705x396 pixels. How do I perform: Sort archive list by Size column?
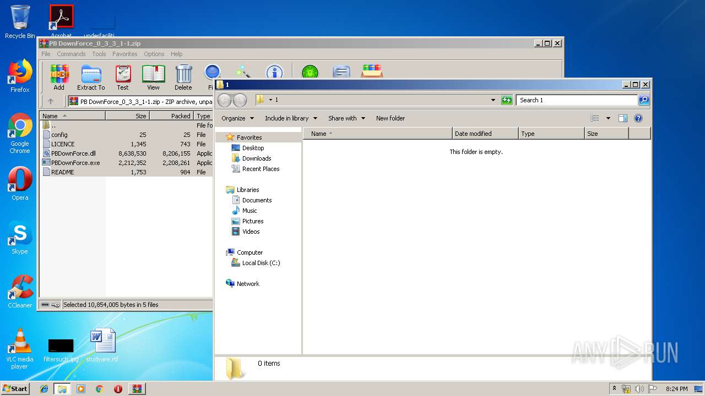(x=127, y=116)
